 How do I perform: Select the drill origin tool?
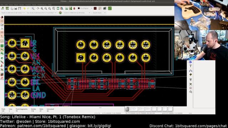coord(191,84)
